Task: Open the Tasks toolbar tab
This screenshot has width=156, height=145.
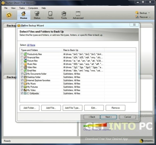Action: [50, 15]
